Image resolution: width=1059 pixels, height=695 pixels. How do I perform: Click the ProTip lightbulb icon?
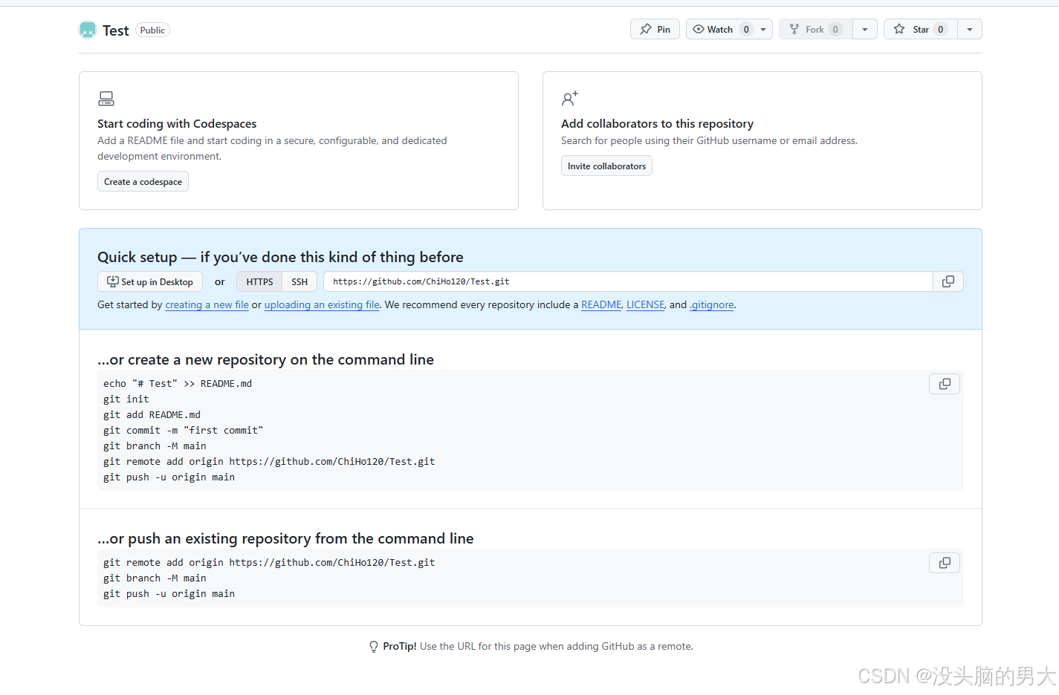click(374, 647)
